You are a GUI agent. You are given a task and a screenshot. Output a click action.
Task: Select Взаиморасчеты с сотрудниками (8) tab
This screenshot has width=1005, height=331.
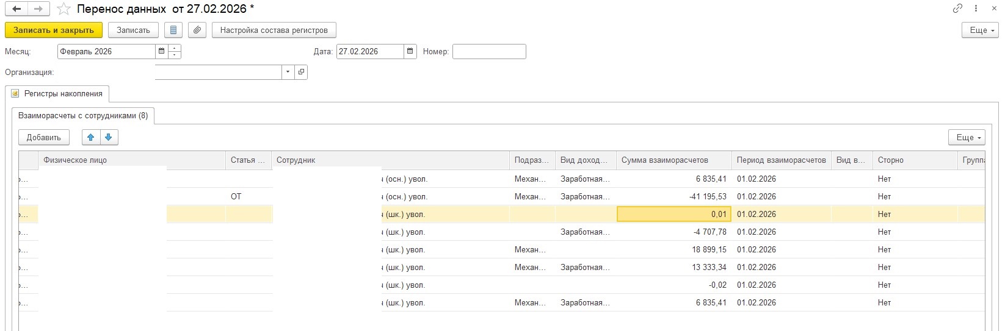(x=83, y=115)
